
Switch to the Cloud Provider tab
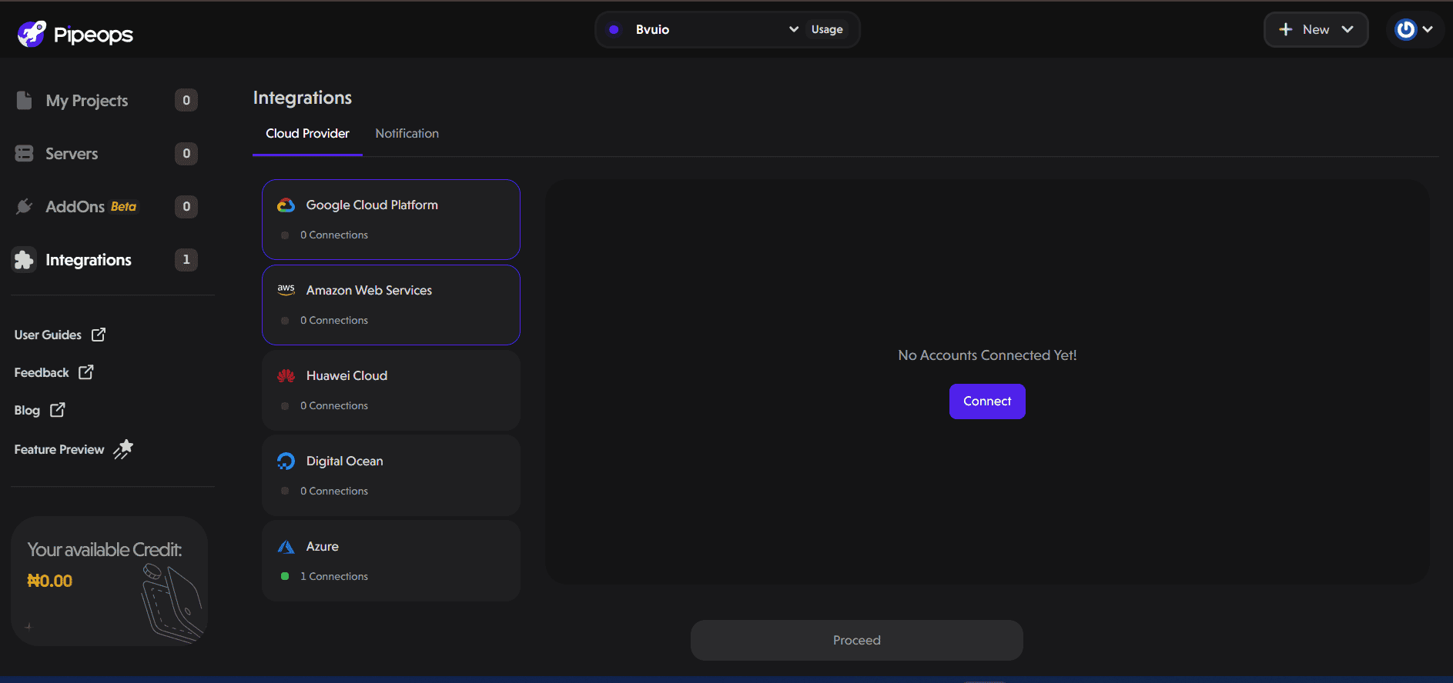tap(307, 134)
